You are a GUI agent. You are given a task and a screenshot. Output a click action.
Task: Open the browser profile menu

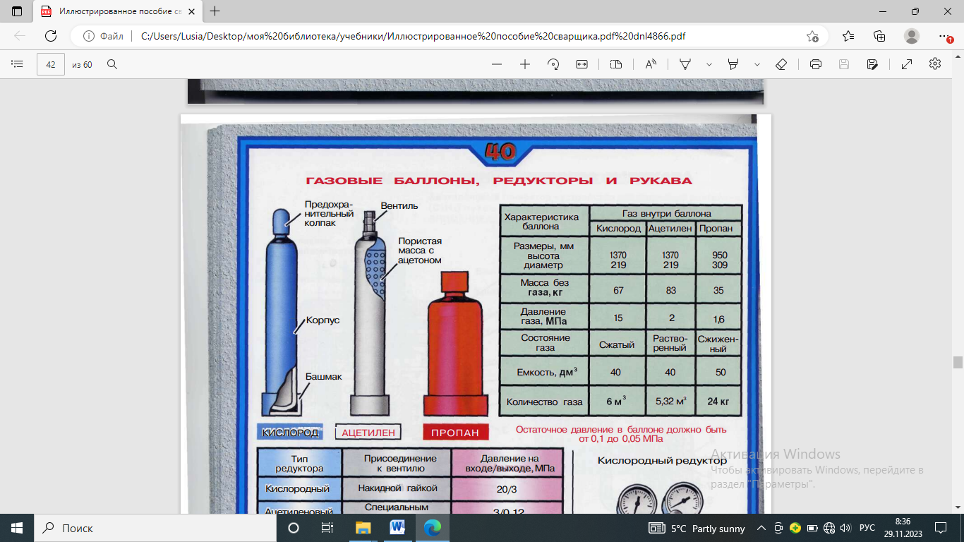point(912,36)
